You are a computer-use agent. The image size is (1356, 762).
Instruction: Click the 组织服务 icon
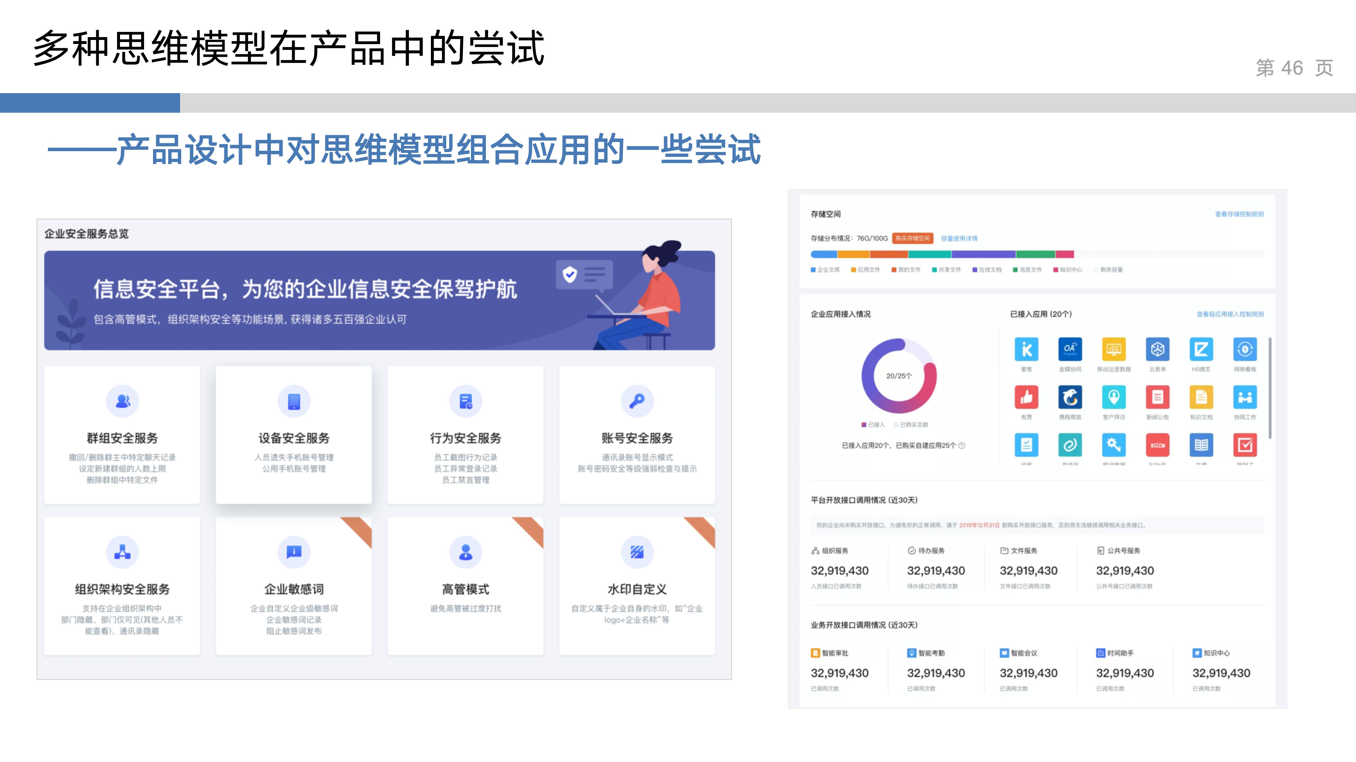tap(815, 551)
